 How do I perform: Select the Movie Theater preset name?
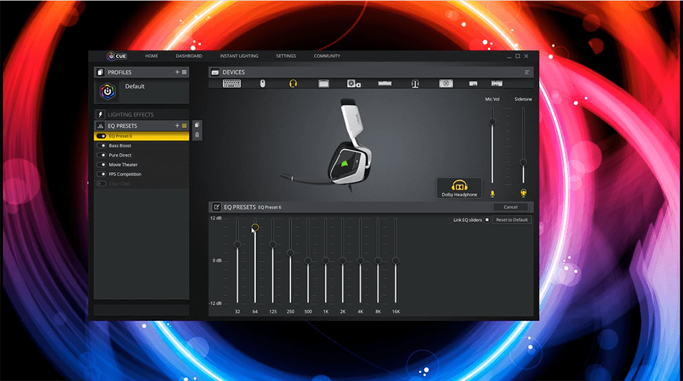[123, 165]
